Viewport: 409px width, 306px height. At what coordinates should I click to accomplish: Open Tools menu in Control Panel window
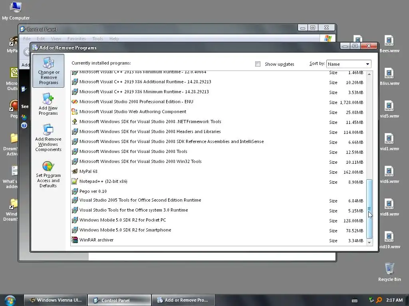point(97,39)
